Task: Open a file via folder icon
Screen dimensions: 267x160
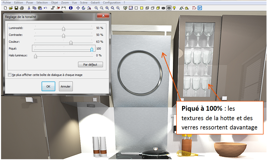Action: pyautogui.click(x=11, y=8)
